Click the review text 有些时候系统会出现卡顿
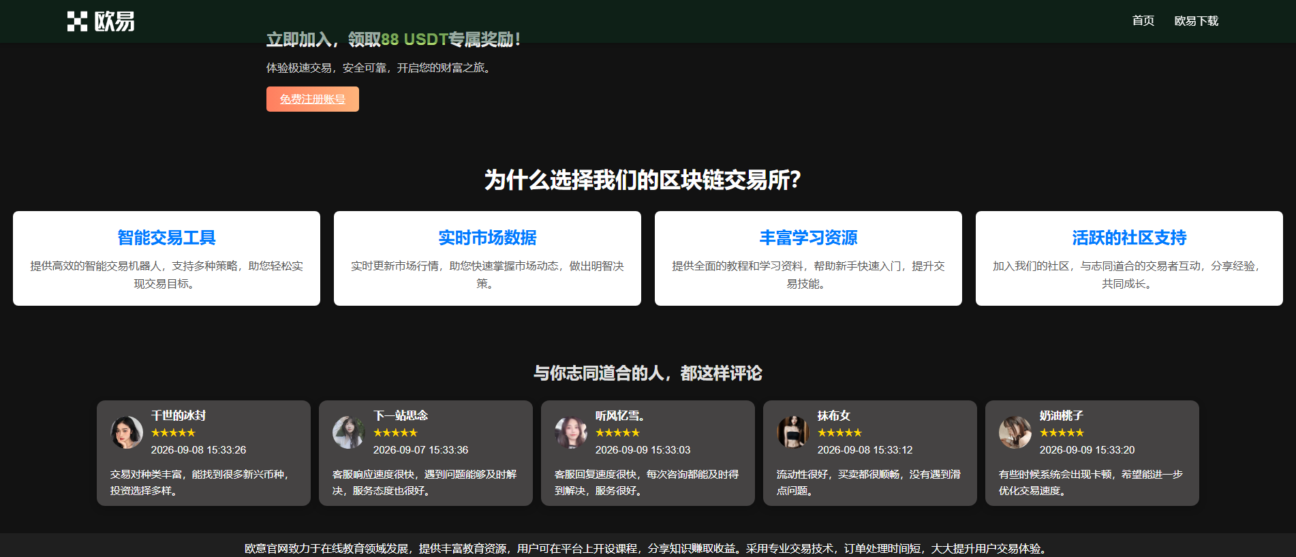 pos(1091,482)
